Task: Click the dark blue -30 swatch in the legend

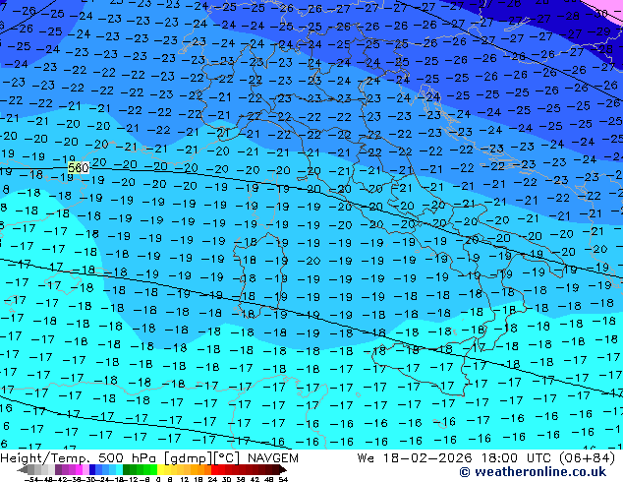Action: click(x=92, y=469)
